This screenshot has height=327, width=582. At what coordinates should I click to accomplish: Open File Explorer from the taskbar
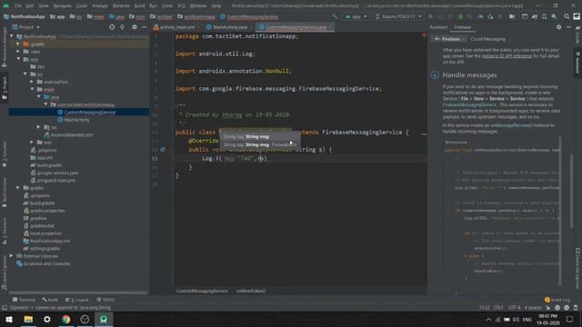pos(28,319)
